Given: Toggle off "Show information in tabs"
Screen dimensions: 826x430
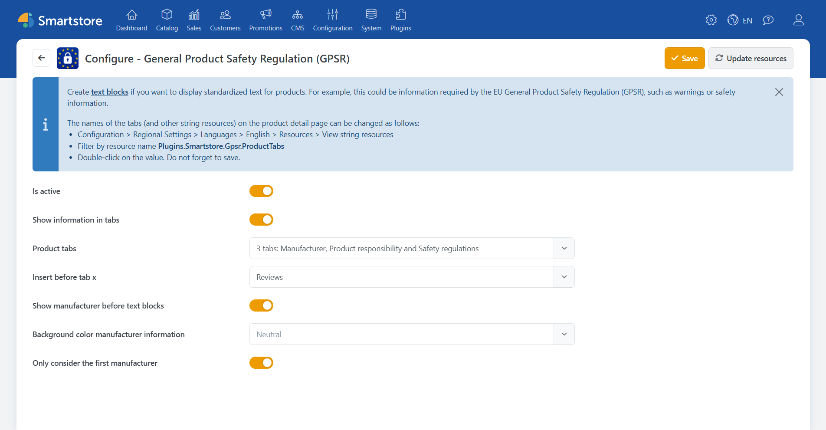Looking at the screenshot, I should (261, 220).
